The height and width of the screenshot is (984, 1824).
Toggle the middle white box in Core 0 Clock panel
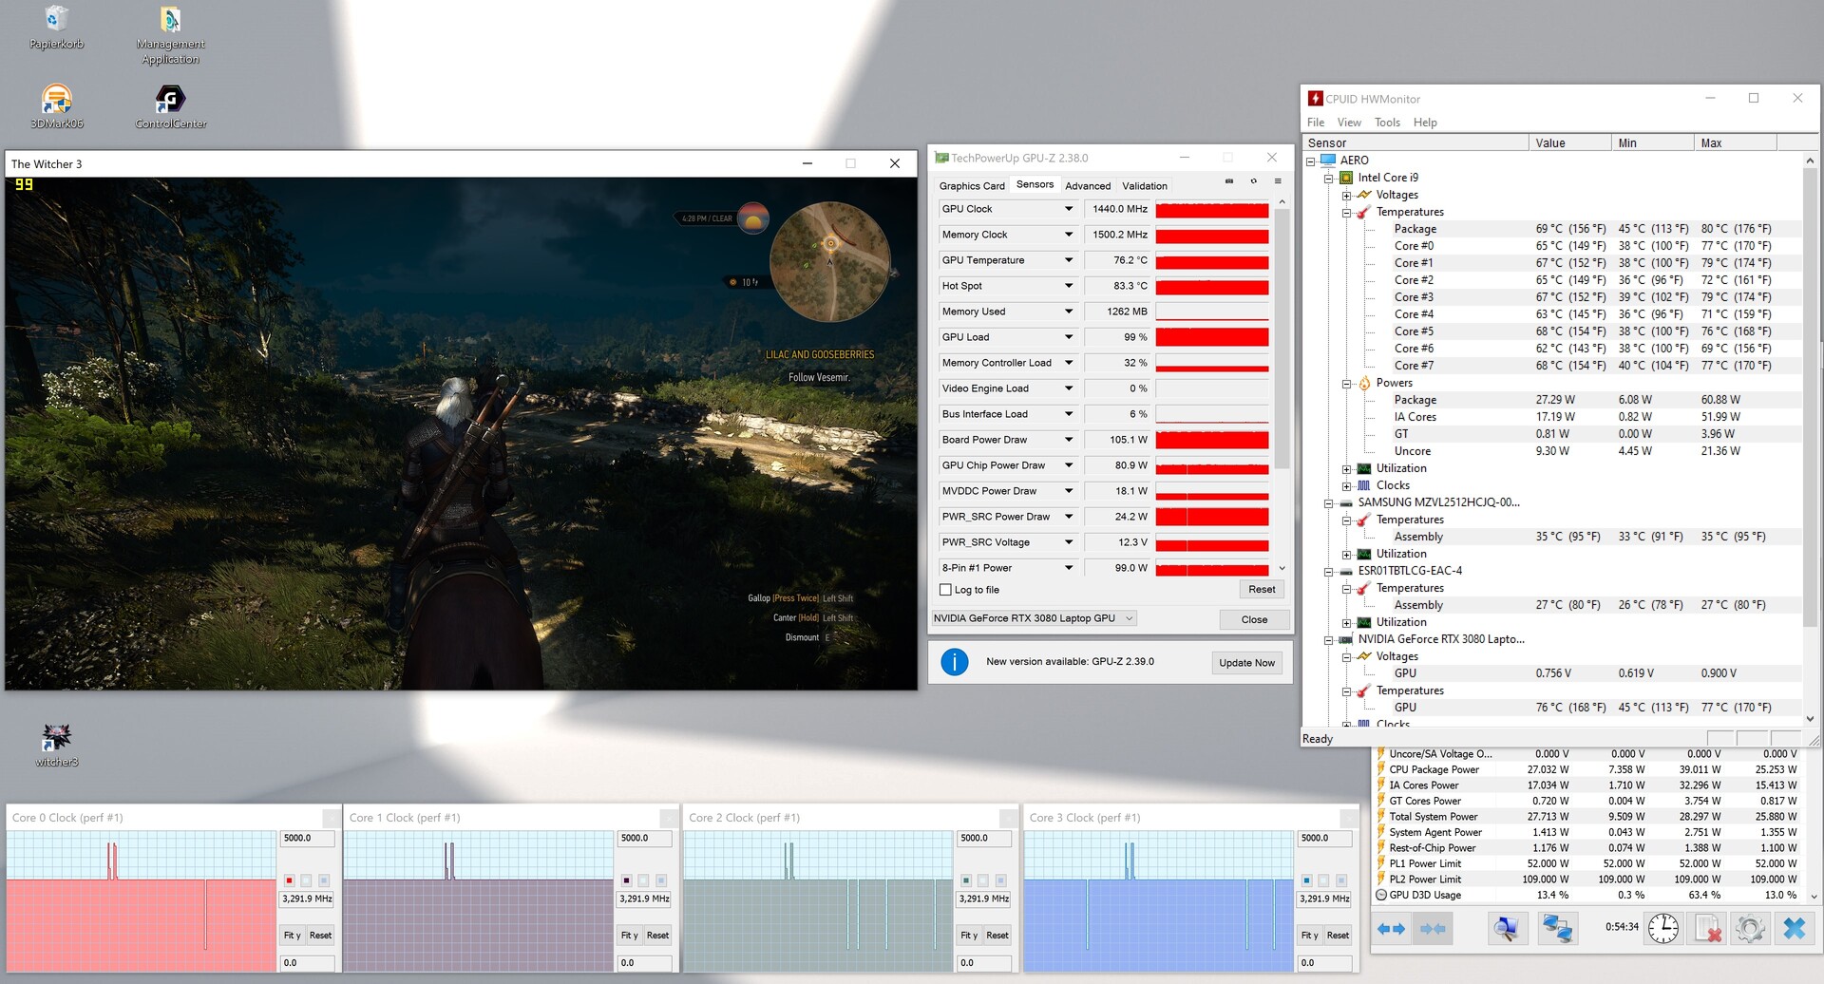tap(307, 880)
